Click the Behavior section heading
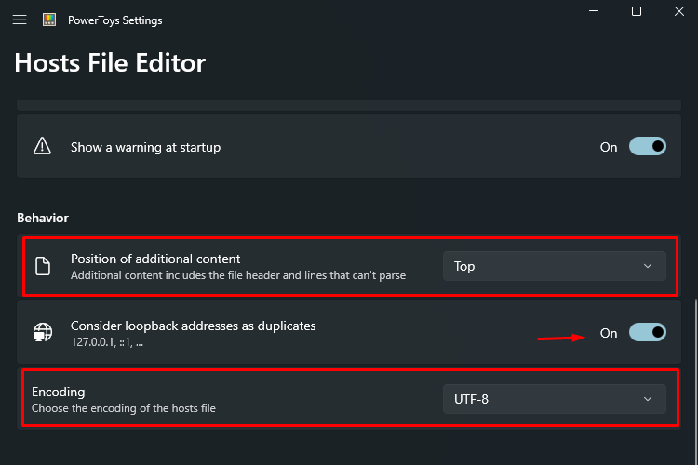Image resolution: width=698 pixels, height=465 pixels. (x=43, y=218)
